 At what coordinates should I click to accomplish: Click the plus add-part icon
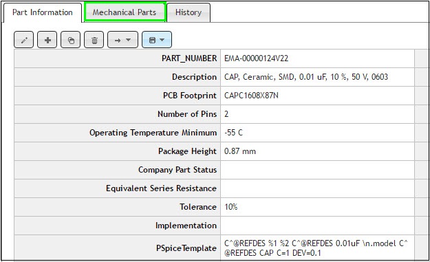point(47,40)
